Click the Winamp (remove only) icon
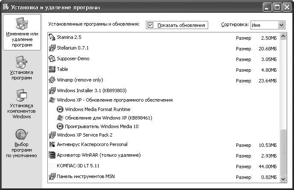The image size is (294, 190). pos(52,80)
